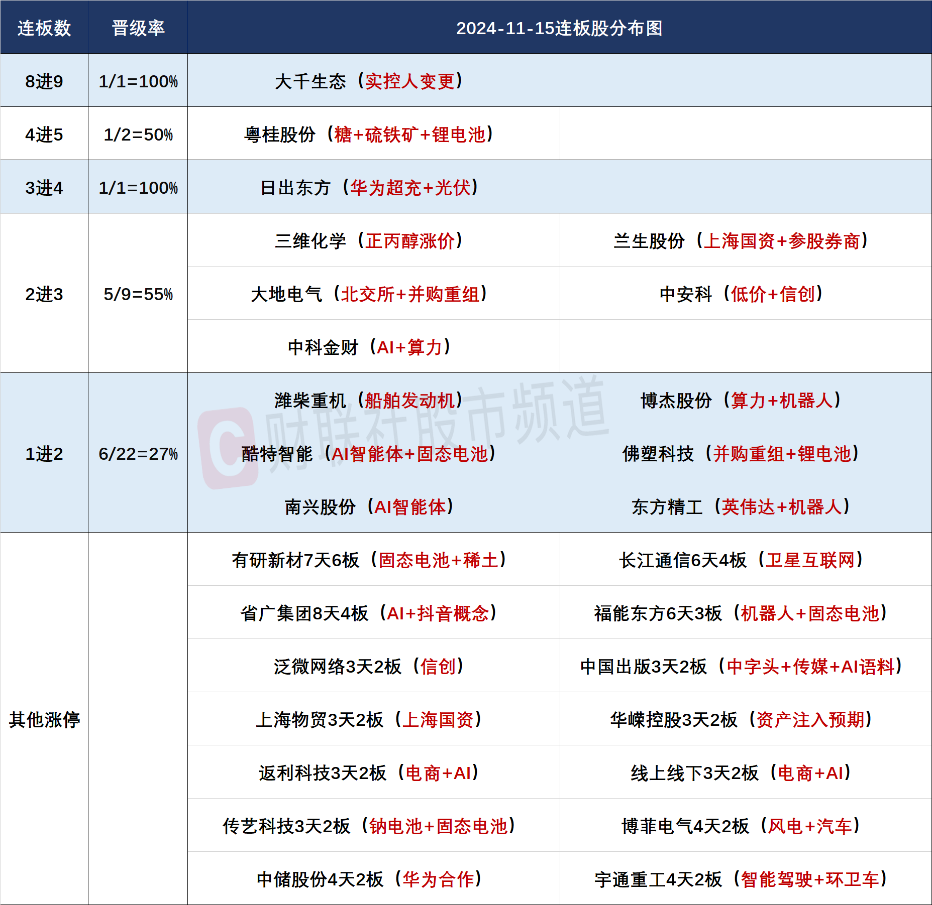Click the 其他涨停 row label
This screenshot has width=932, height=905.
click(44, 720)
